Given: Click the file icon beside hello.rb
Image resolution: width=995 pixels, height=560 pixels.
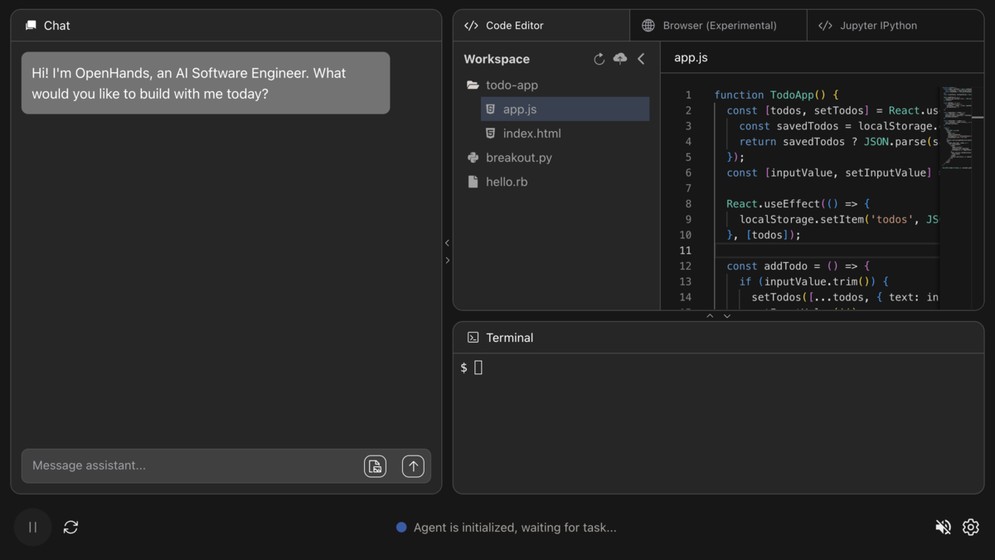Looking at the screenshot, I should (x=473, y=181).
